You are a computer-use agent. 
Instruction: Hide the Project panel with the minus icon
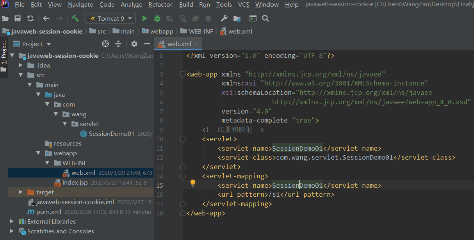[x=147, y=44]
